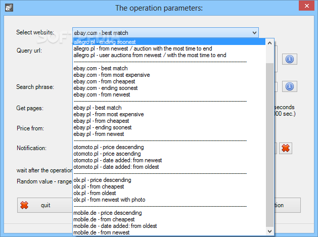Click the application icon in title bar
Image resolution: width=318 pixels, height=237 pixels.
[x=9, y=8]
